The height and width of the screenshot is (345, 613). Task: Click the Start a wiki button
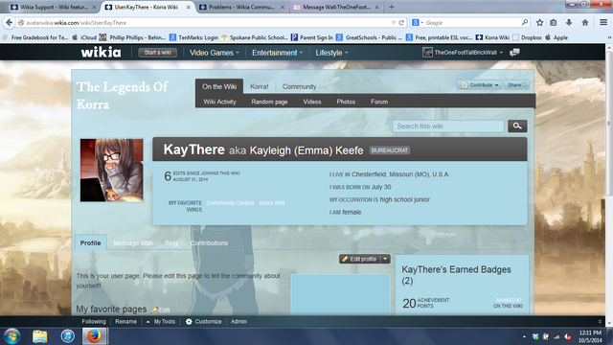pyautogui.click(x=157, y=53)
